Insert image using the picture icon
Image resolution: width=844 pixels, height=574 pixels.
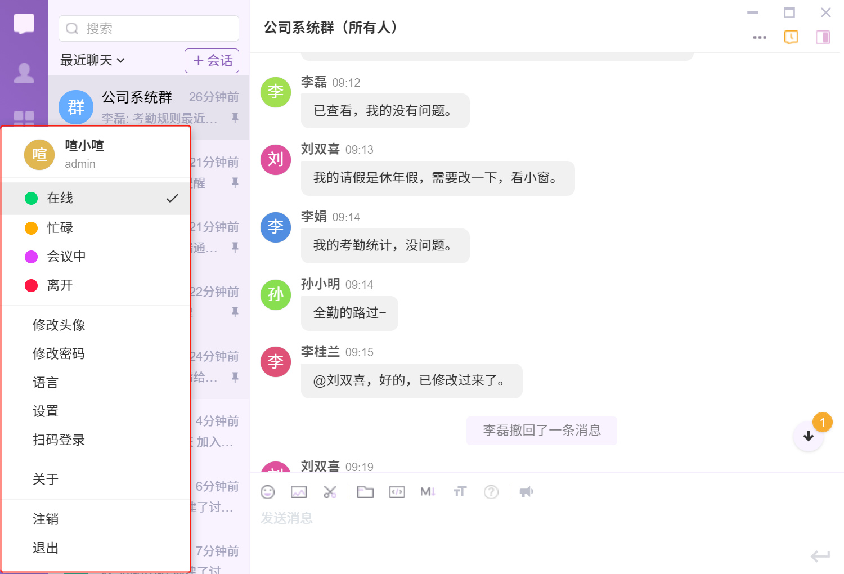point(299,492)
